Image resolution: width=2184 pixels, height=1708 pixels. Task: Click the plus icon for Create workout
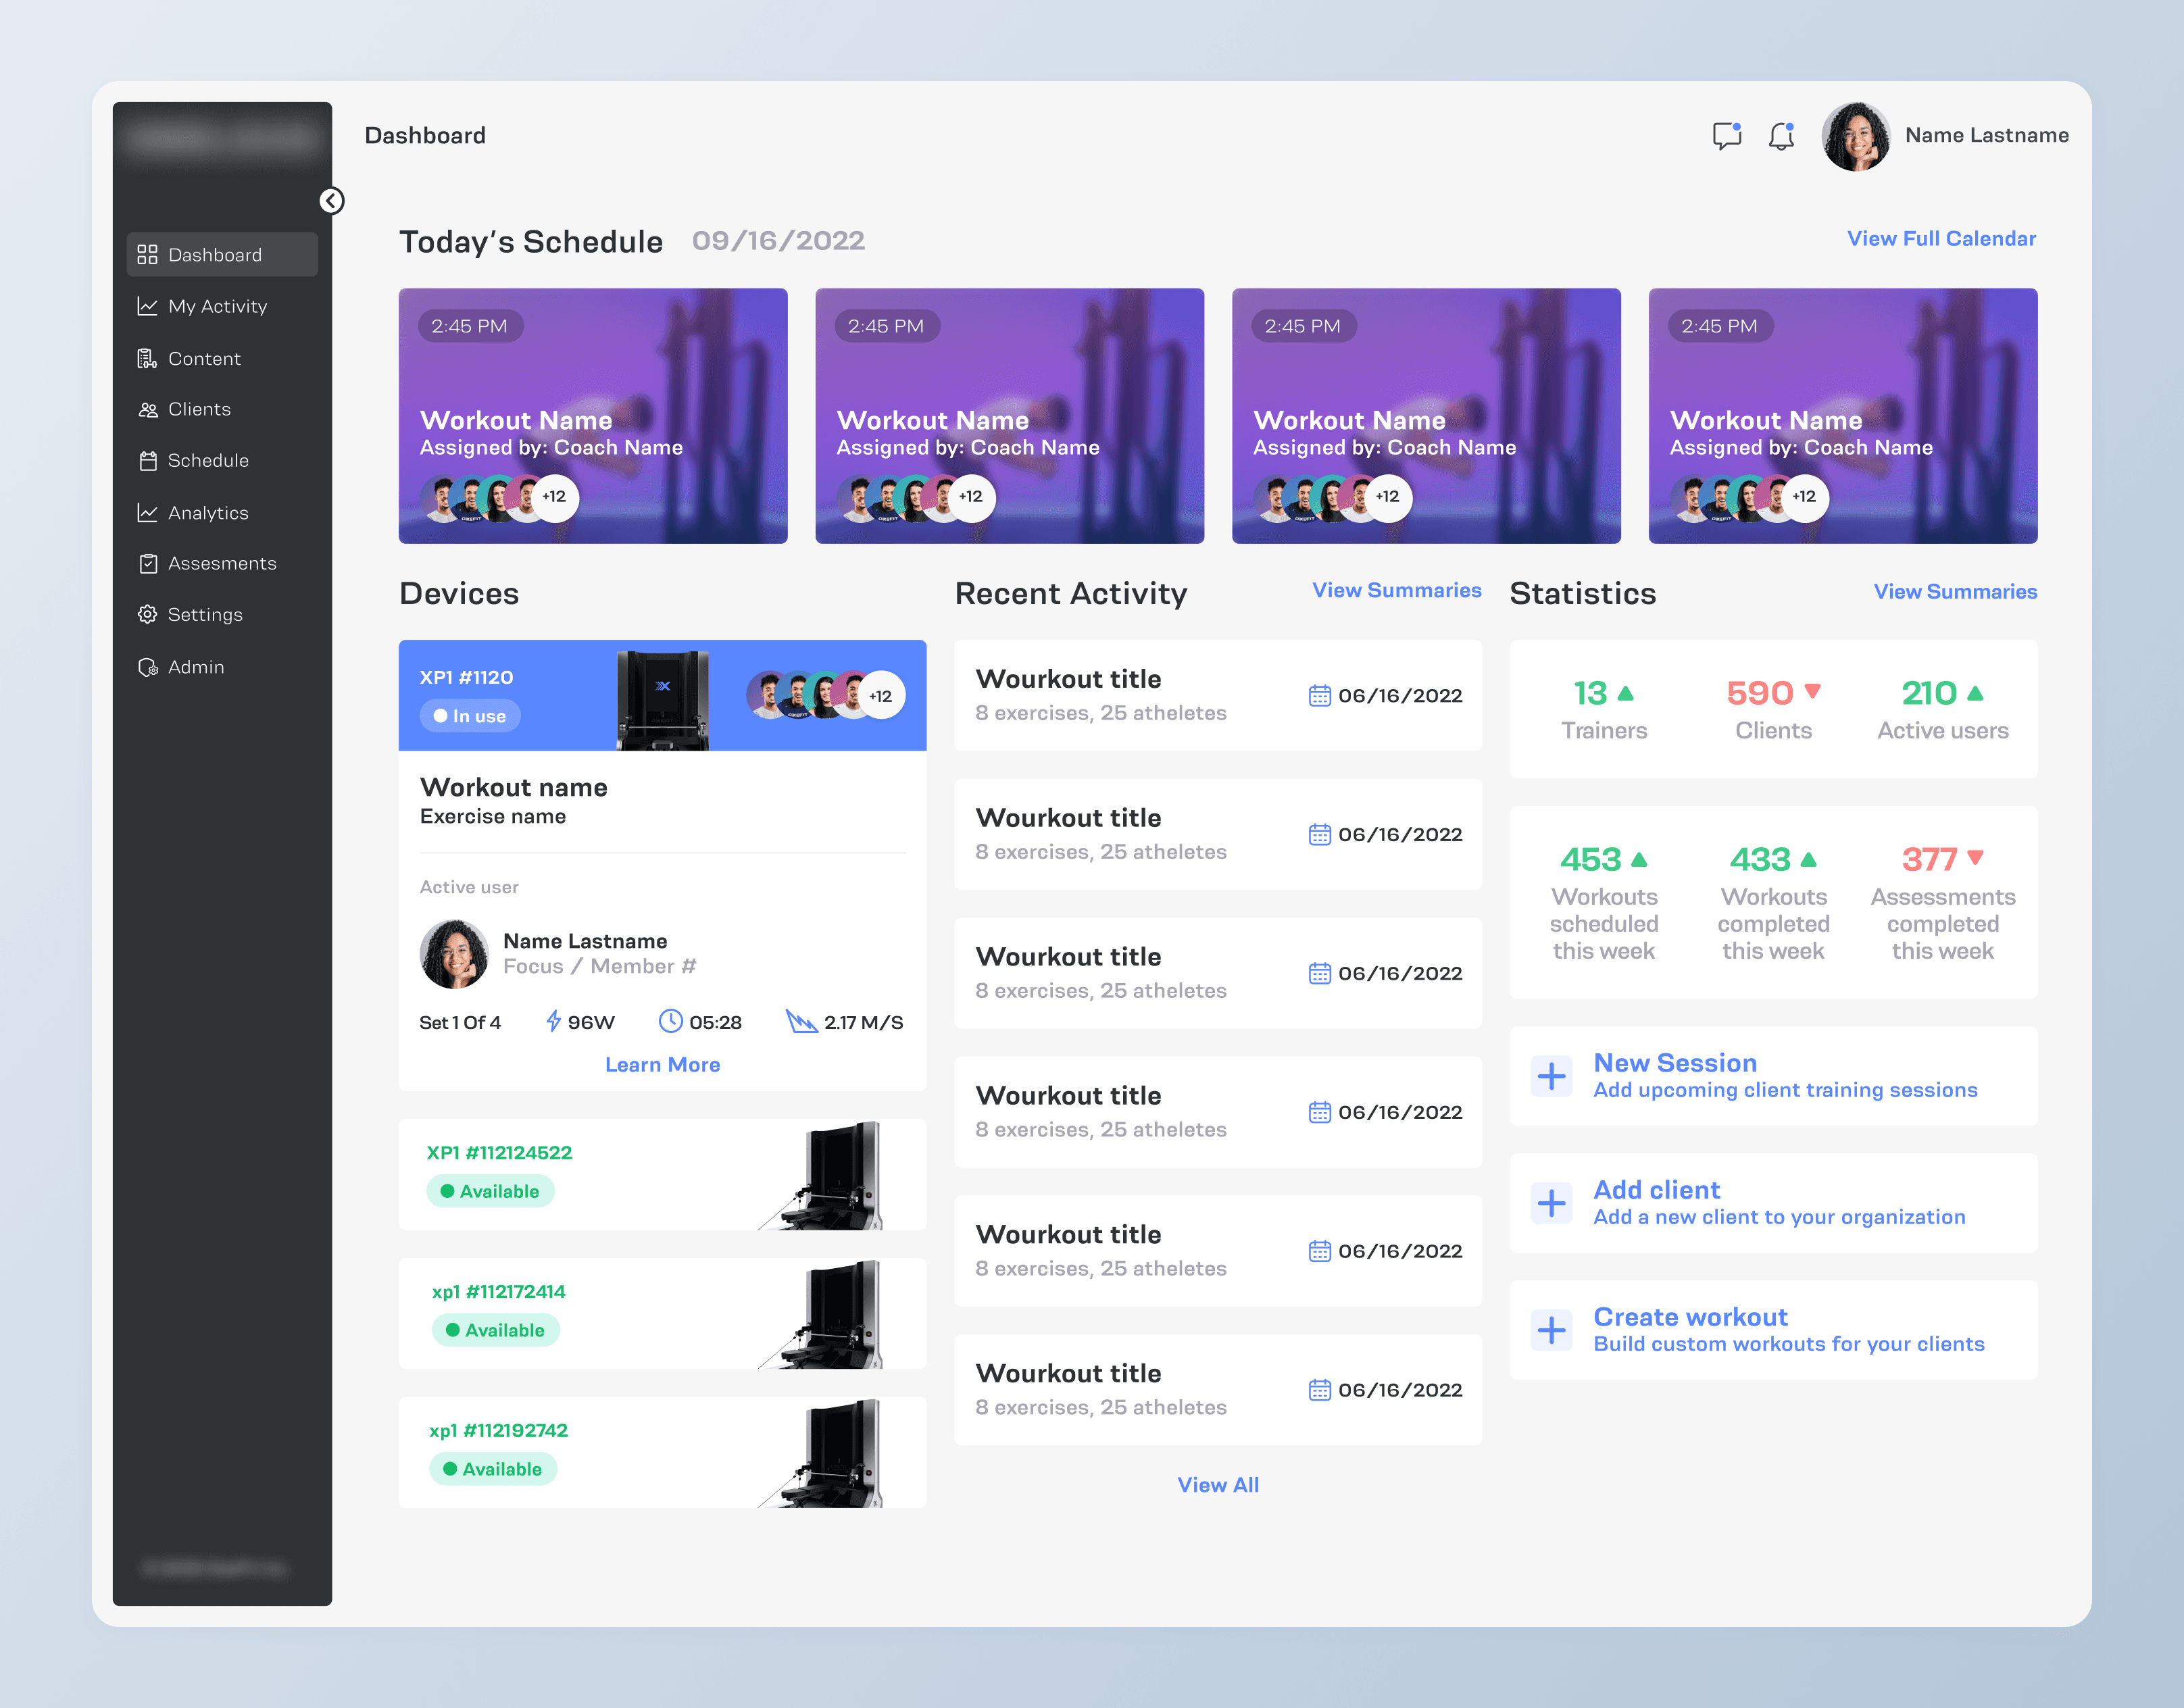pos(1551,1331)
